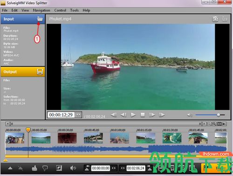Set the right marker with the icon after the end time

point(150,168)
